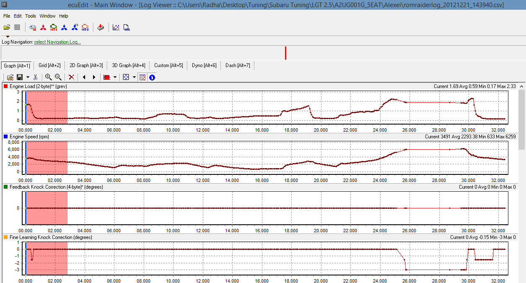Screen dimensions: 526x283
Task: Toggle the blue info display button
Action: [152, 77]
